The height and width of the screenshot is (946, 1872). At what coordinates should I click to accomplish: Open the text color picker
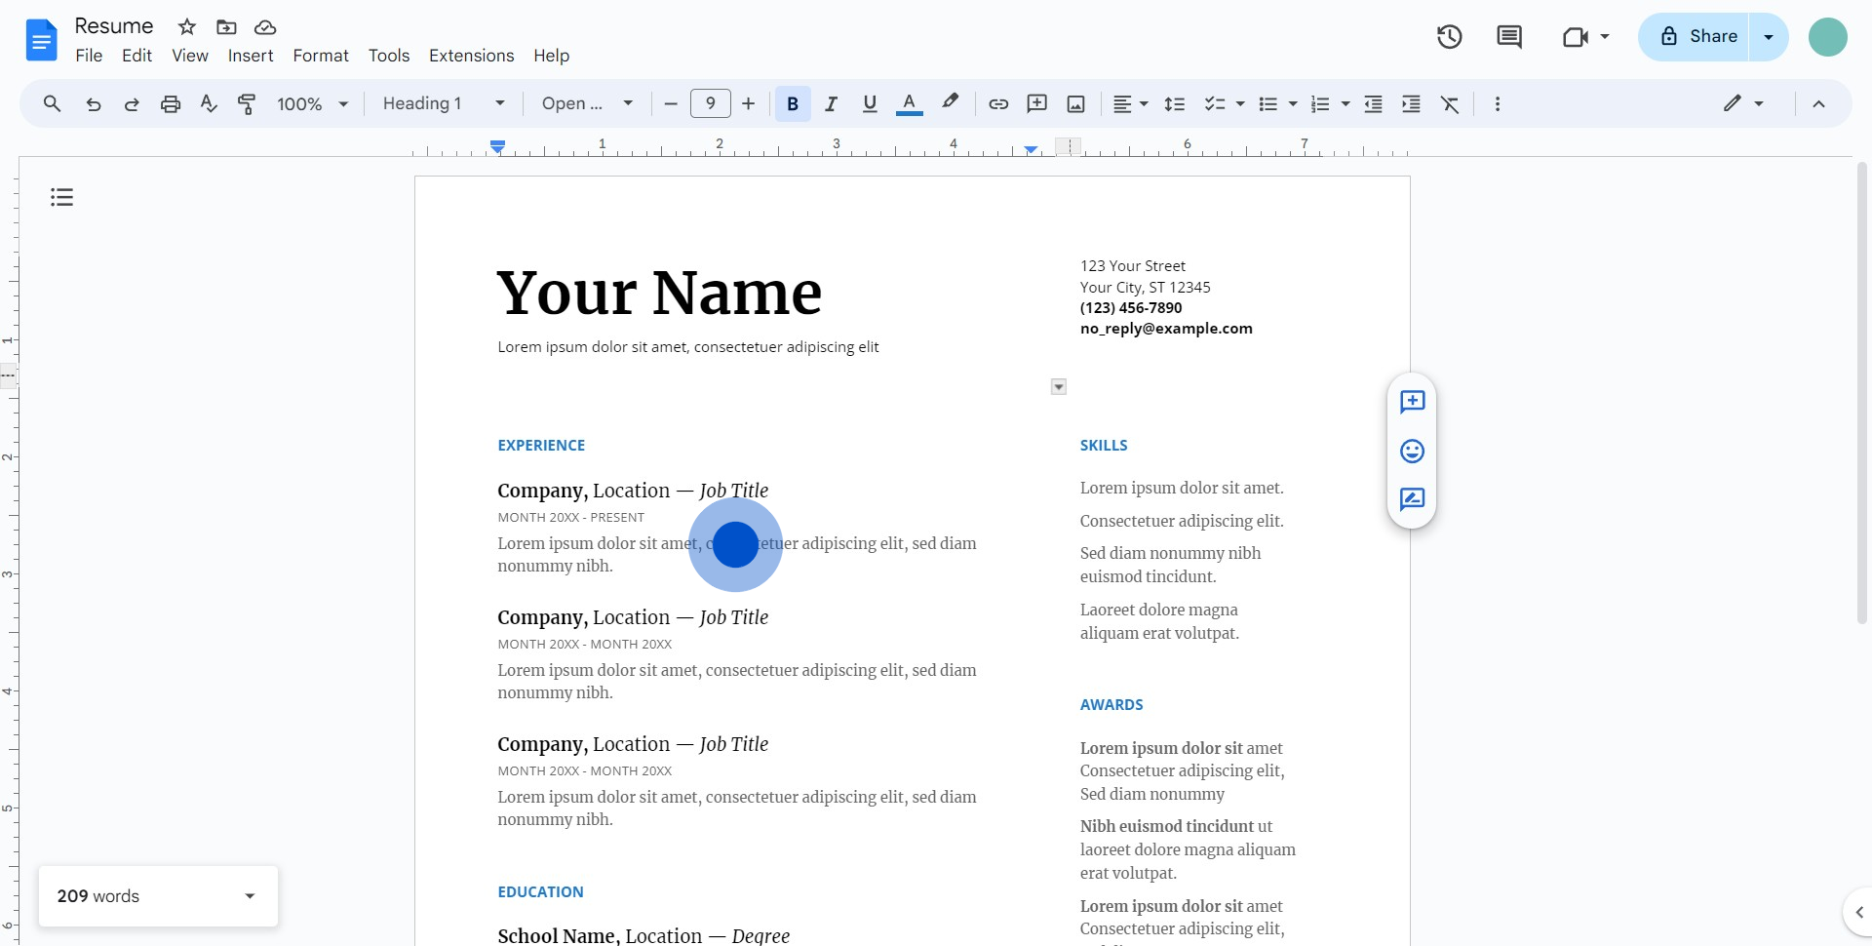pyautogui.click(x=909, y=103)
